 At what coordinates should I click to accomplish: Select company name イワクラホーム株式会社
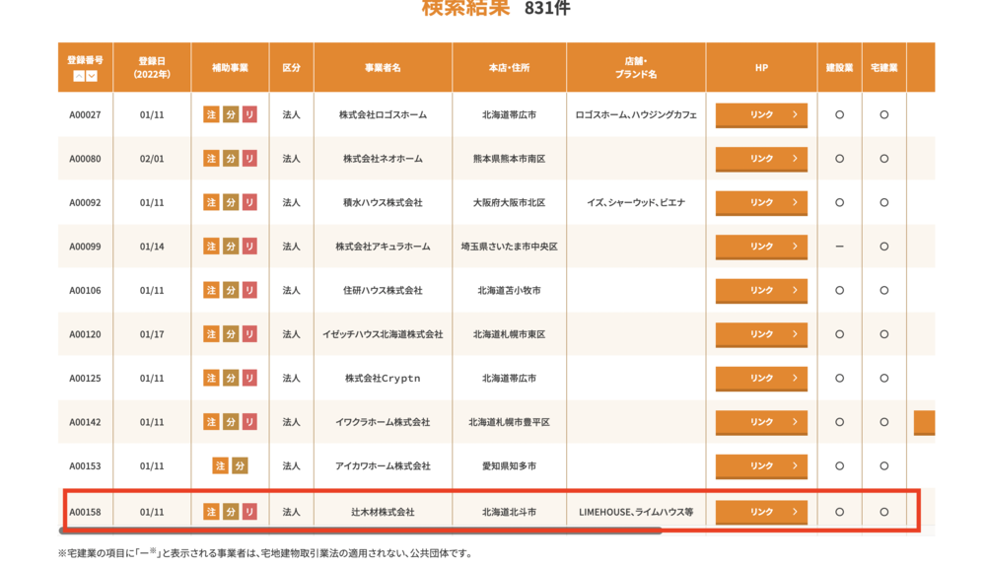pos(383,422)
